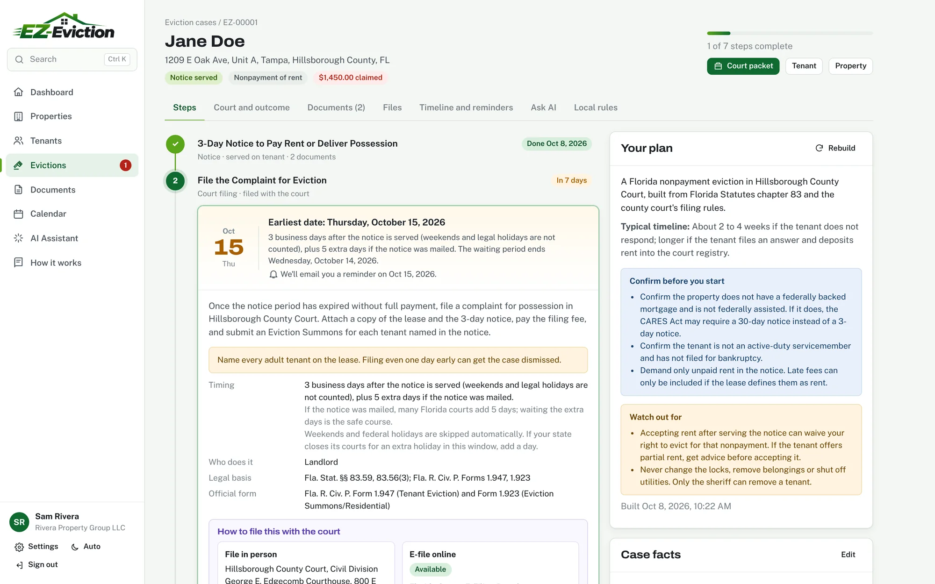Click the Evictions gavel icon
Screen dimensions: 935x584
point(18,165)
